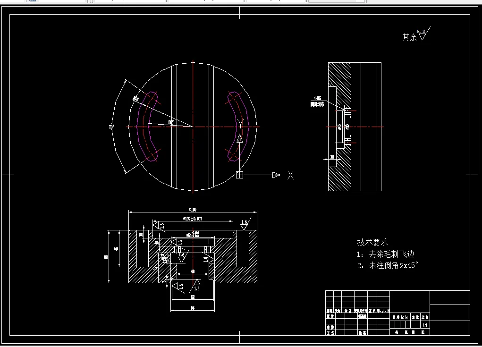This screenshot has height=347, width=482.
Task: Click the 比例 label in the title block
Action: (x=424, y=317)
